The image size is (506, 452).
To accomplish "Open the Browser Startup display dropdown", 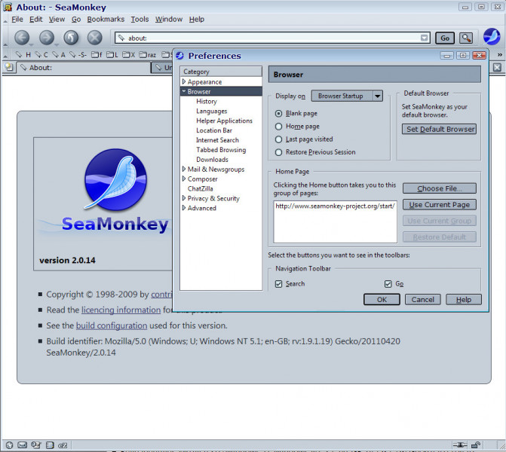I will tap(347, 96).
